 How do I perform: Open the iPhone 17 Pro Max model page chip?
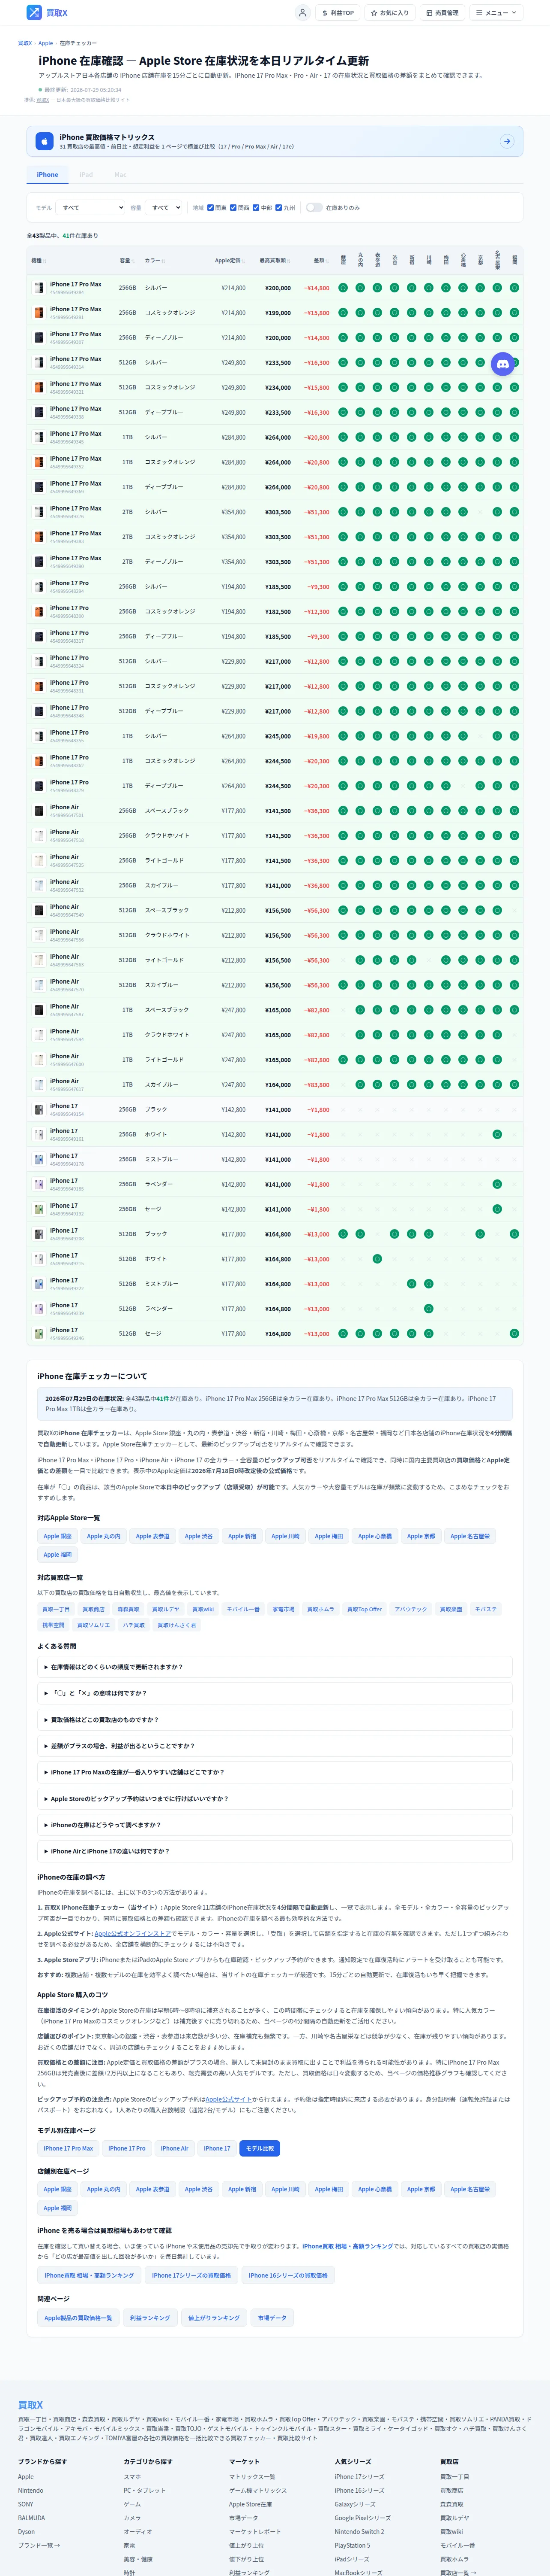pyautogui.click(x=68, y=2148)
